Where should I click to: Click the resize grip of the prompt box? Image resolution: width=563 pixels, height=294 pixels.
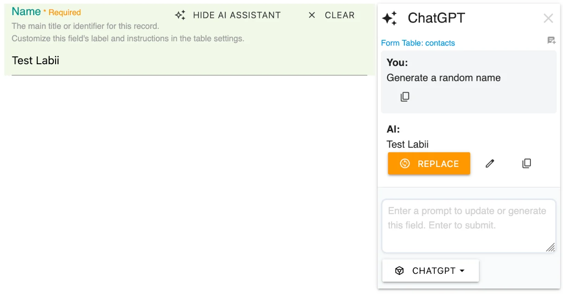coord(550,248)
